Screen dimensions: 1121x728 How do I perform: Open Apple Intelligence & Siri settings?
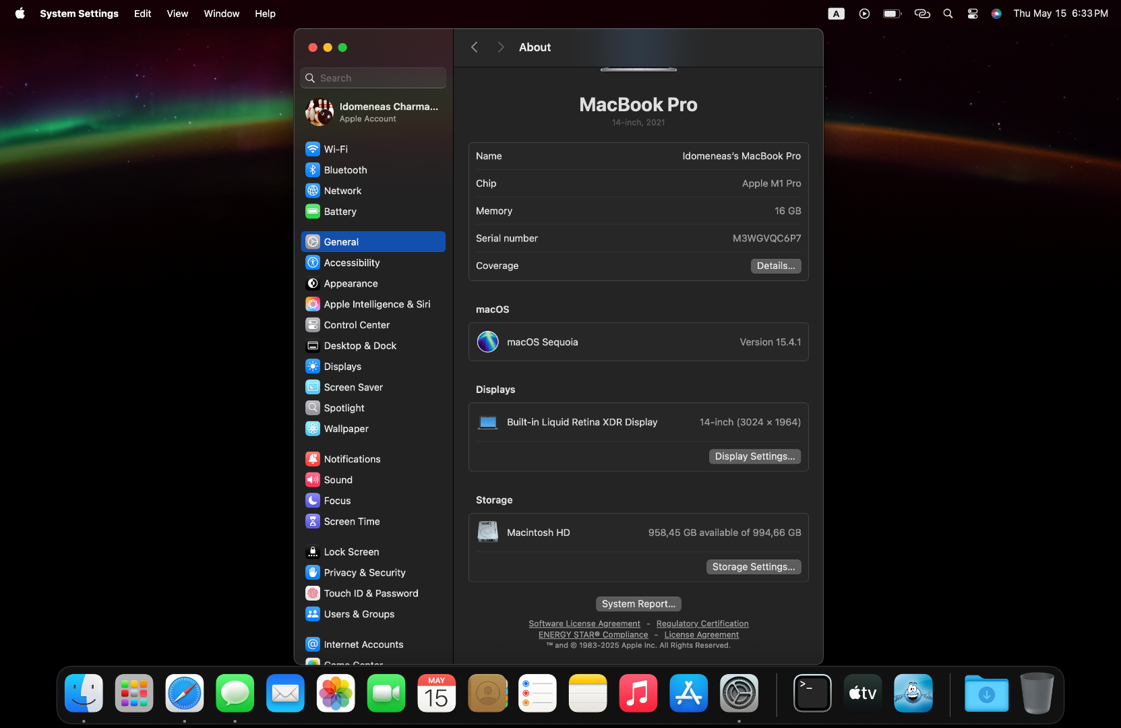pyautogui.click(x=373, y=304)
